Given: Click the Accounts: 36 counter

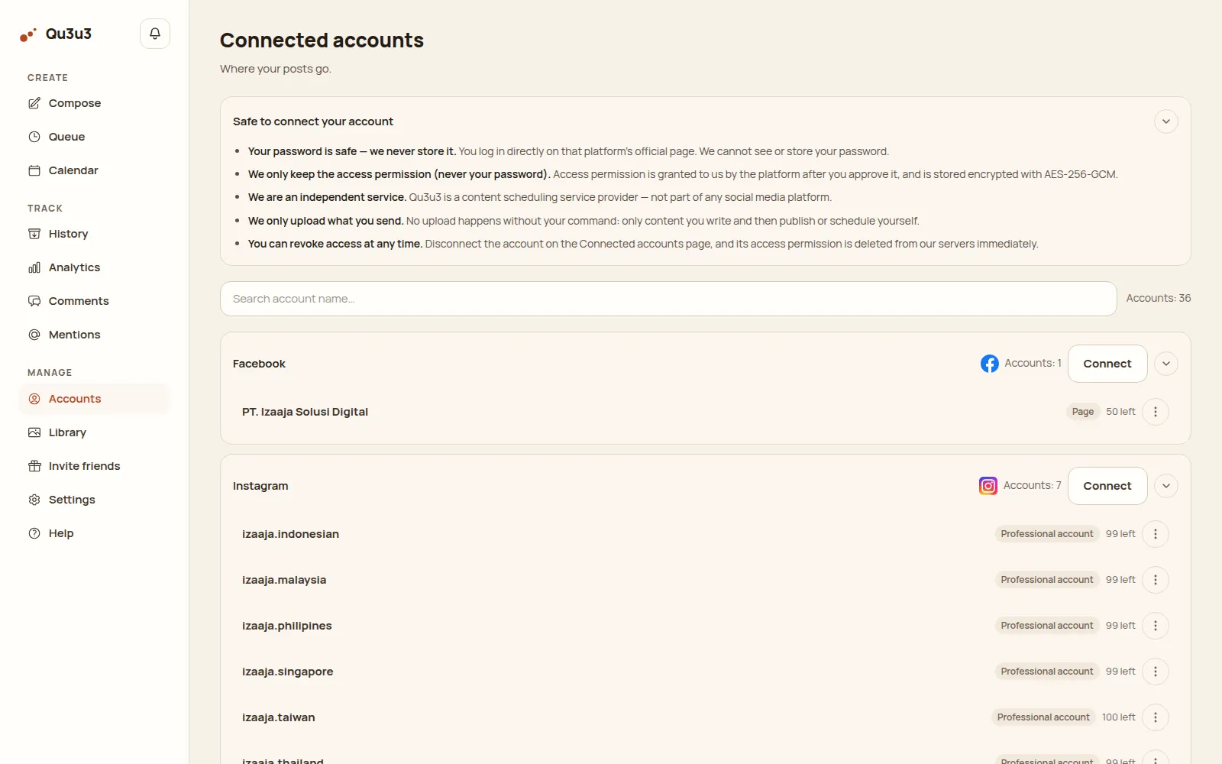Looking at the screenshot, I should click(1159, 298).
